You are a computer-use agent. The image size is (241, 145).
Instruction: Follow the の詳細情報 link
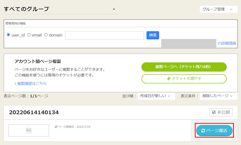tap(227, 43)
